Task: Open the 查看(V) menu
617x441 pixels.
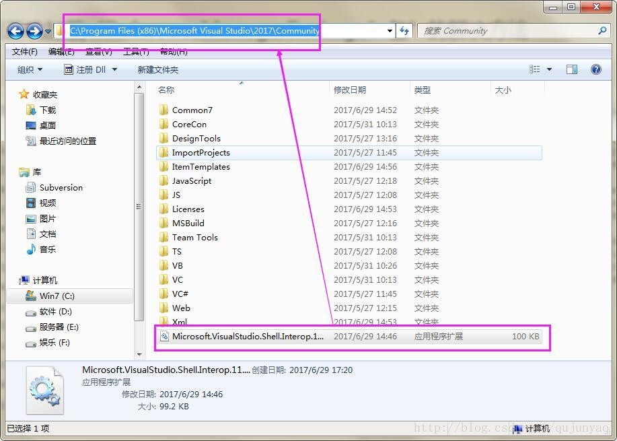Action: [x=99, y=52]
